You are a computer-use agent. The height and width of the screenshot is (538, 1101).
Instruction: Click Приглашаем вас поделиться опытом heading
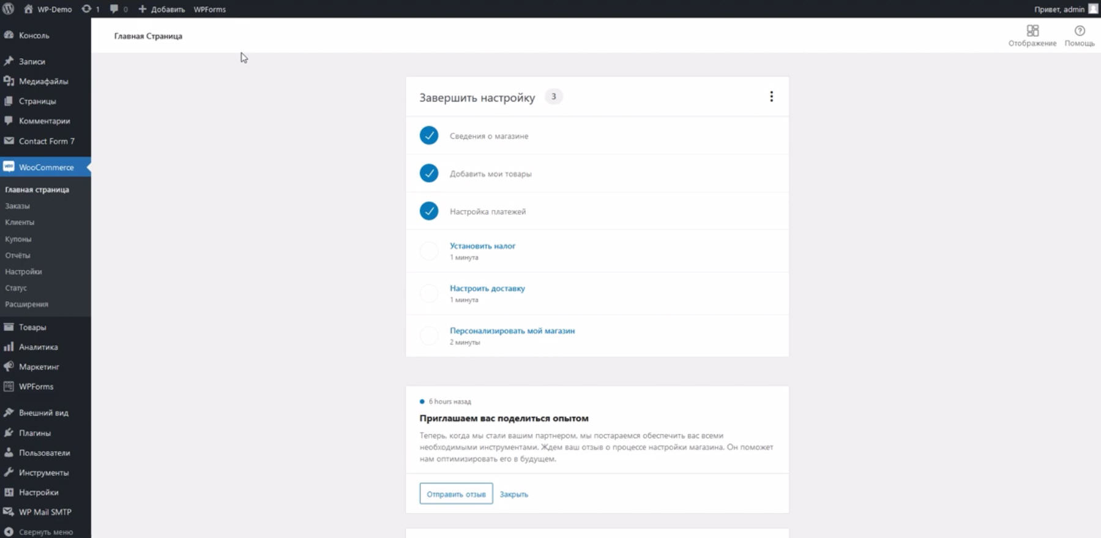pyautogui.click(x=504, y=418)
